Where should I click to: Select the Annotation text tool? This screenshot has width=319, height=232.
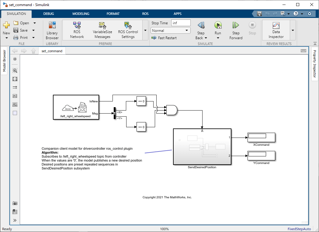click(15, 96)
